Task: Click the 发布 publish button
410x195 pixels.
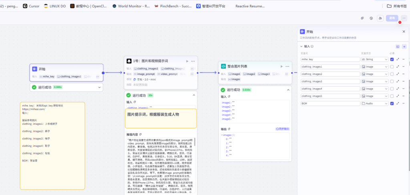Action: (392, 18)
